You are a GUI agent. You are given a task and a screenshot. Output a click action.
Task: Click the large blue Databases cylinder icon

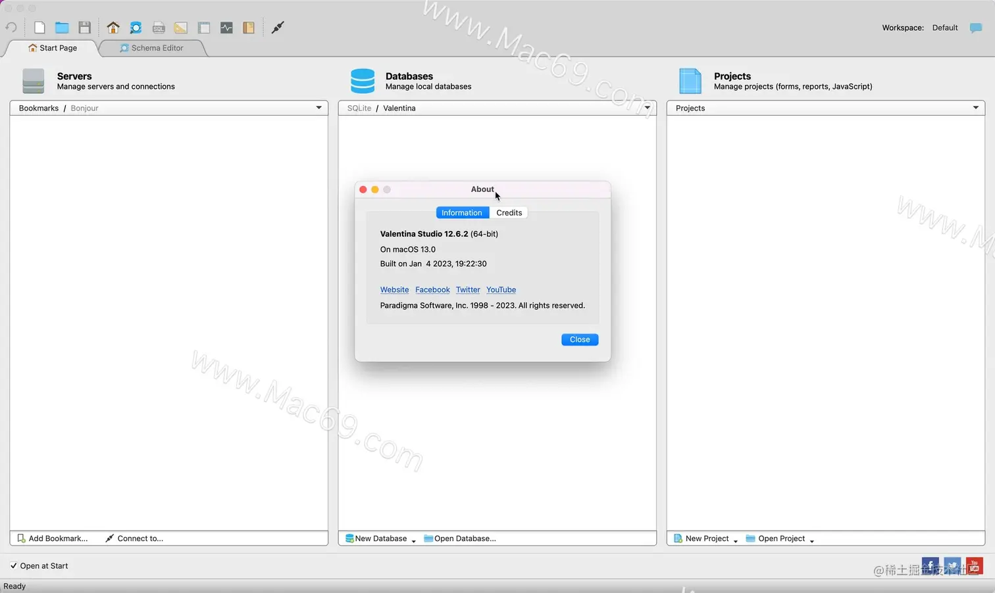point(363,81)
